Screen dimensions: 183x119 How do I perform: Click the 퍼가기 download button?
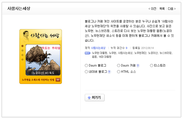pyautogui.click(x=95, y=98)
